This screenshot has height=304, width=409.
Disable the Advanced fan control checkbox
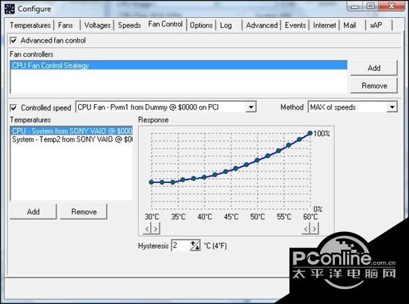coord(14,41)
